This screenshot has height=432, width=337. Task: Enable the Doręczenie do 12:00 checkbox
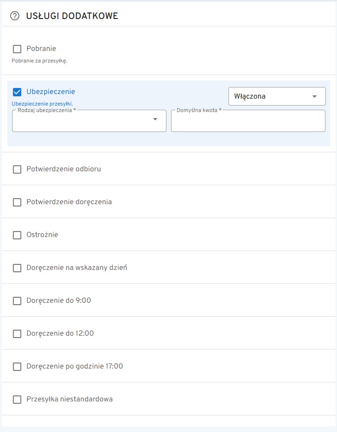[17, 334]
